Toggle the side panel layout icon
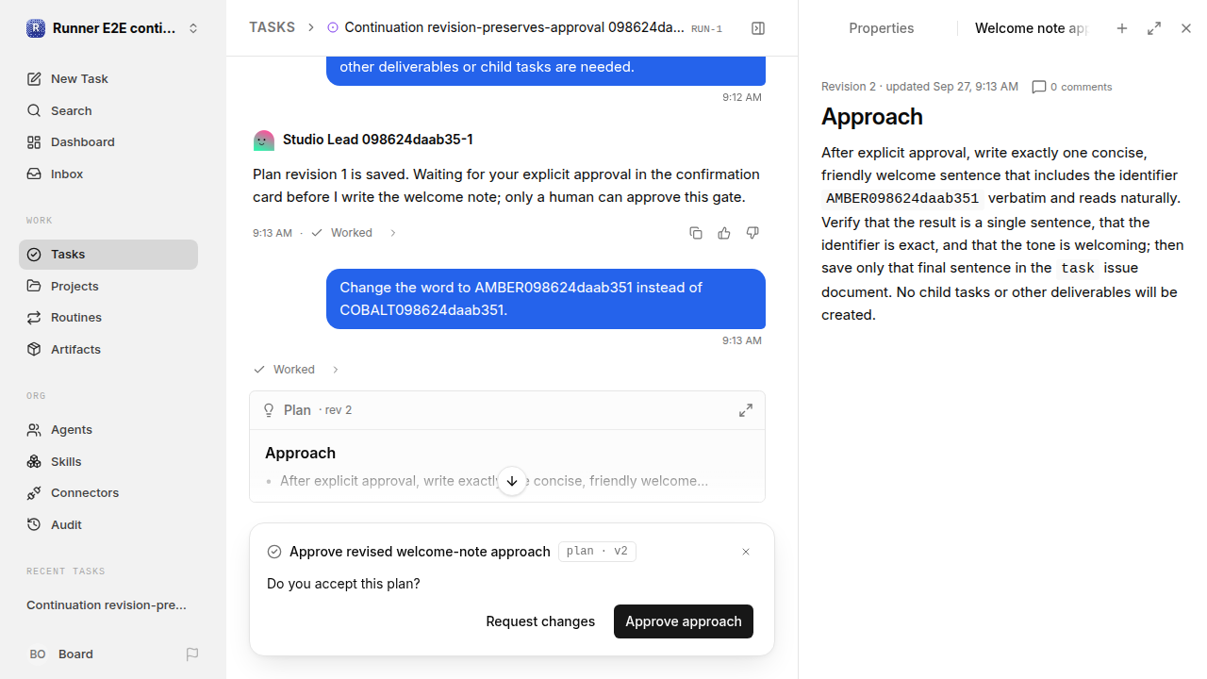The height and width of the screenshot is (679, 1207). tap(758, 28)
